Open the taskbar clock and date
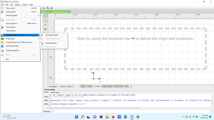This screenshot has height=120, width=214. coord(204,117)
